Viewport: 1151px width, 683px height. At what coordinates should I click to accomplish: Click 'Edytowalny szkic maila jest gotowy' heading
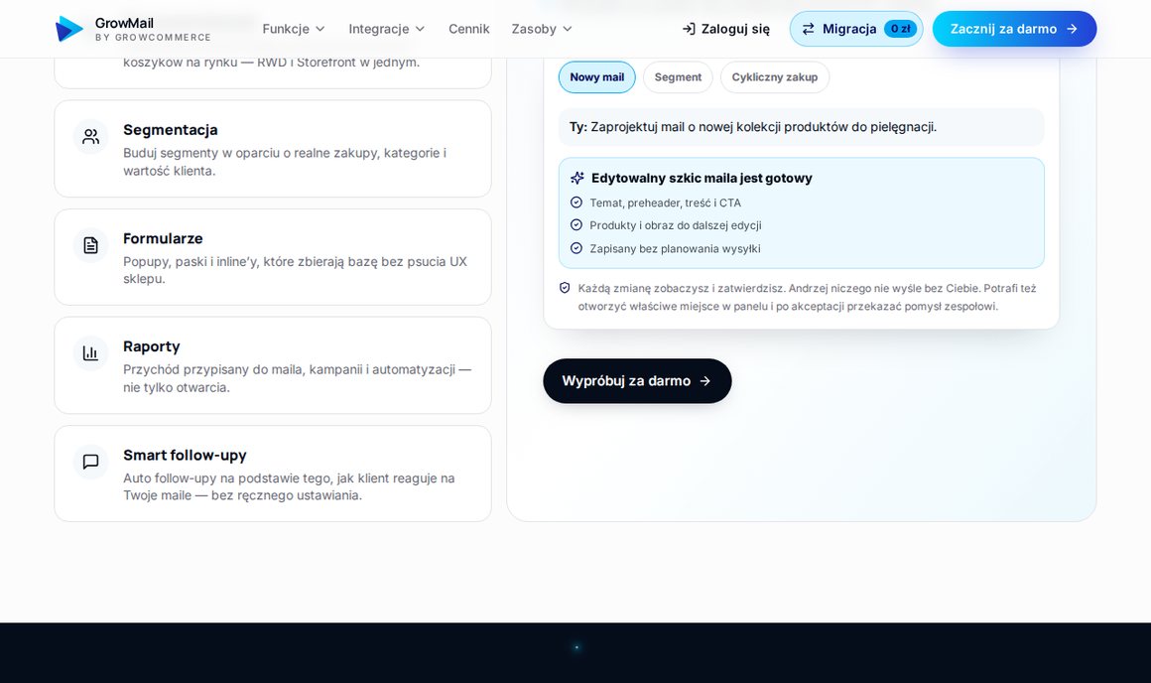click(x=702, y=178)
